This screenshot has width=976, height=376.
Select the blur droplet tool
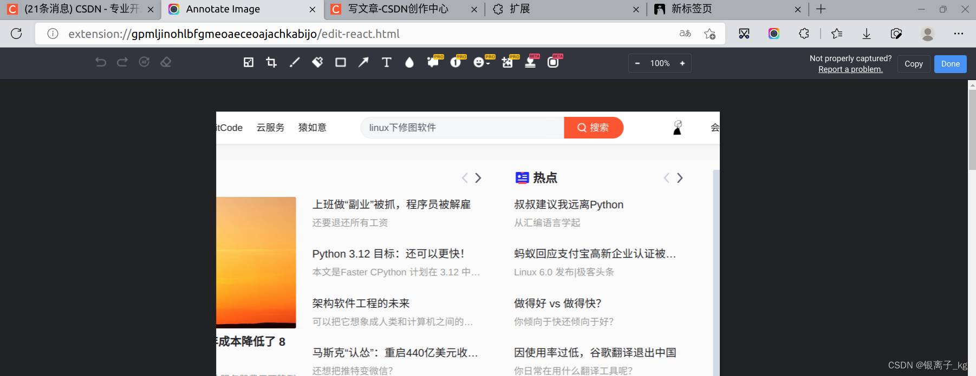409,62
